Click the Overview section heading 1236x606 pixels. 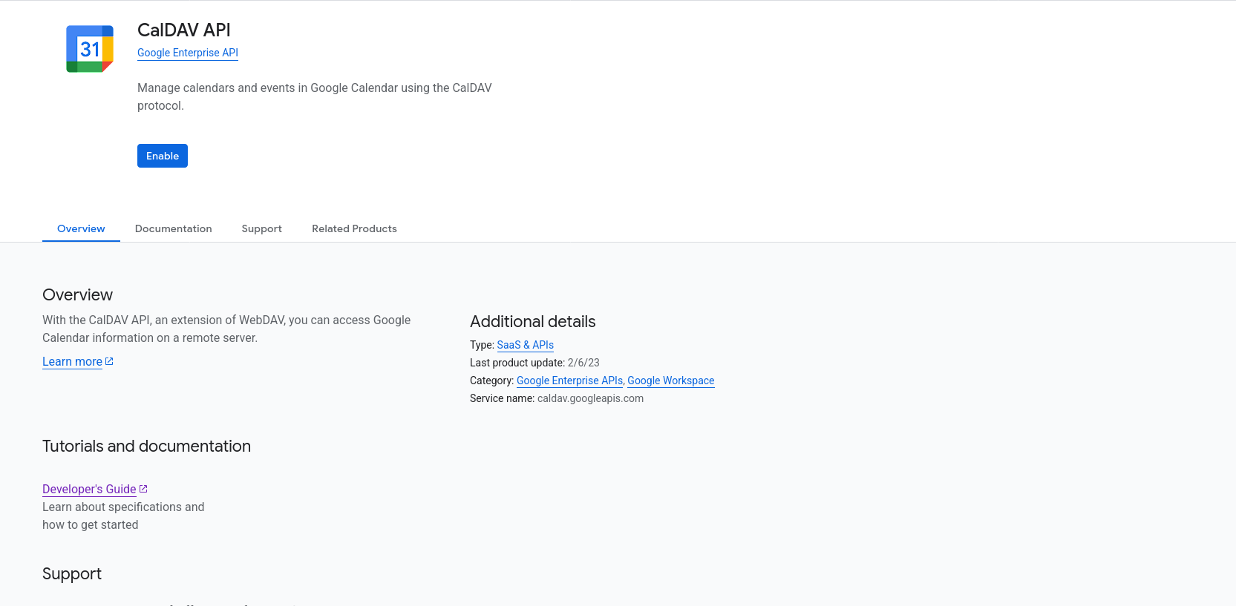pos(77,294)
